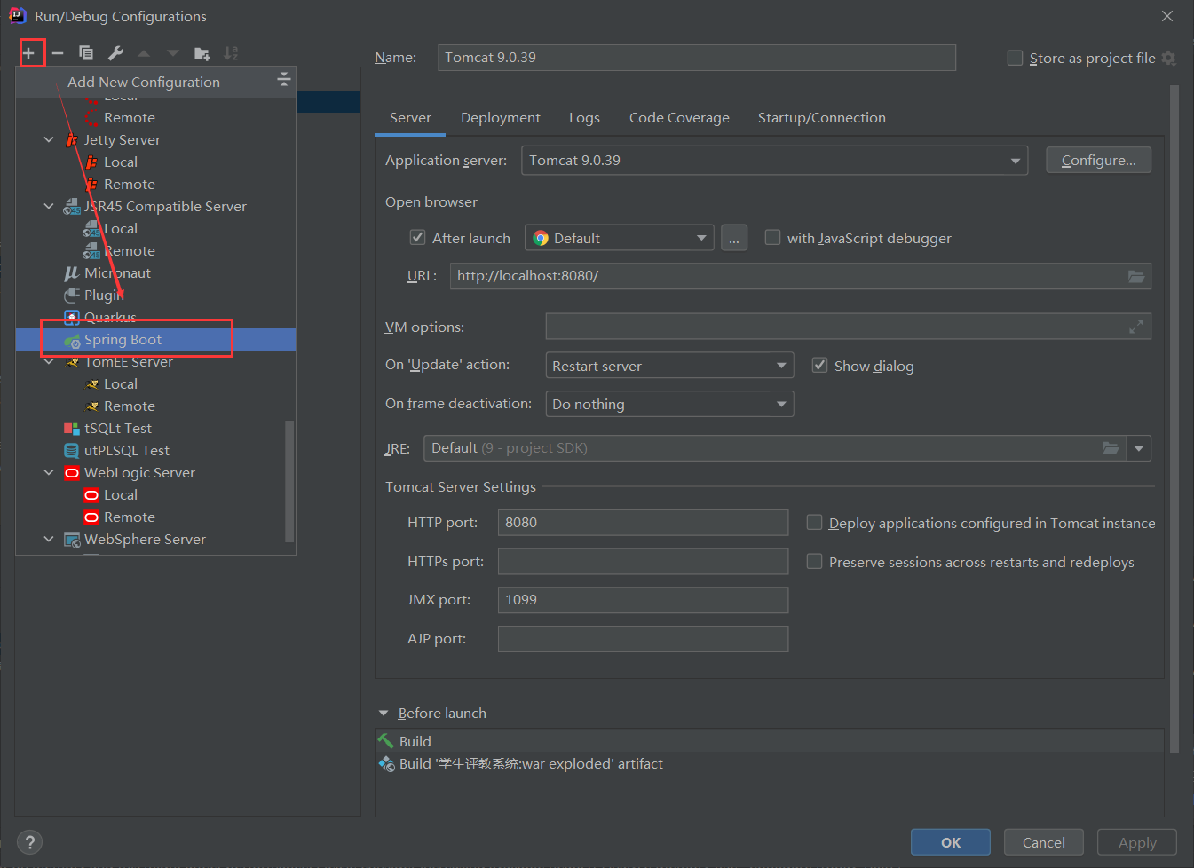1194x868 pixels.
Task: Click the Apply button
Action: (x=1137, y=842)
